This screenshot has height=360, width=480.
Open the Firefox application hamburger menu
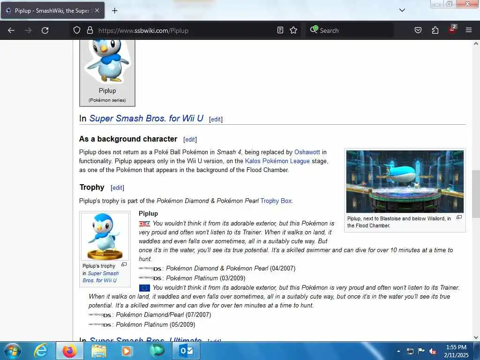click(x=469, y=30)
